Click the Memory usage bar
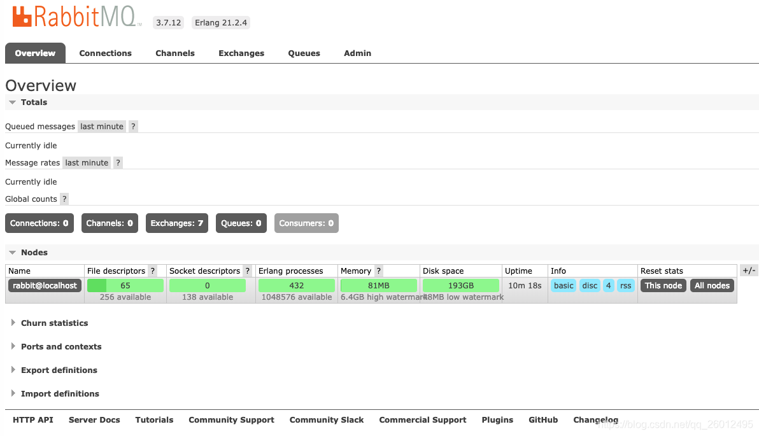The width and height of the screenshot is (759, 436). (379, 285)
